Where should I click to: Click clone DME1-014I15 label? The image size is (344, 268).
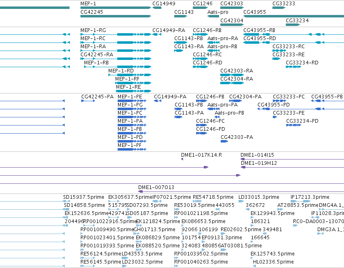[257, 155]
